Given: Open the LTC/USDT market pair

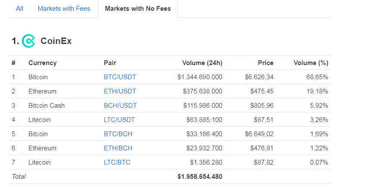Looking at the screenshot, I should (119, 120).
